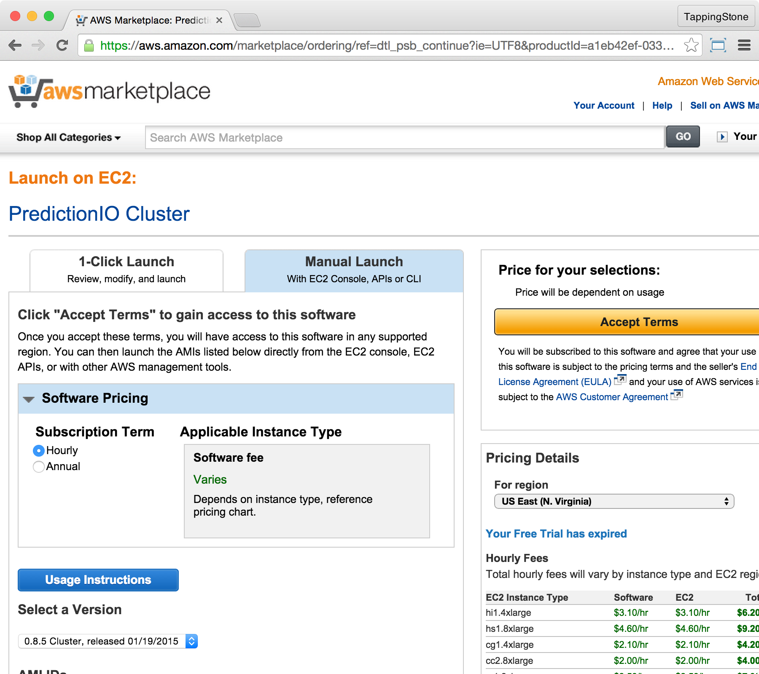Open the Chrome hamburger menu

point(744,45)
